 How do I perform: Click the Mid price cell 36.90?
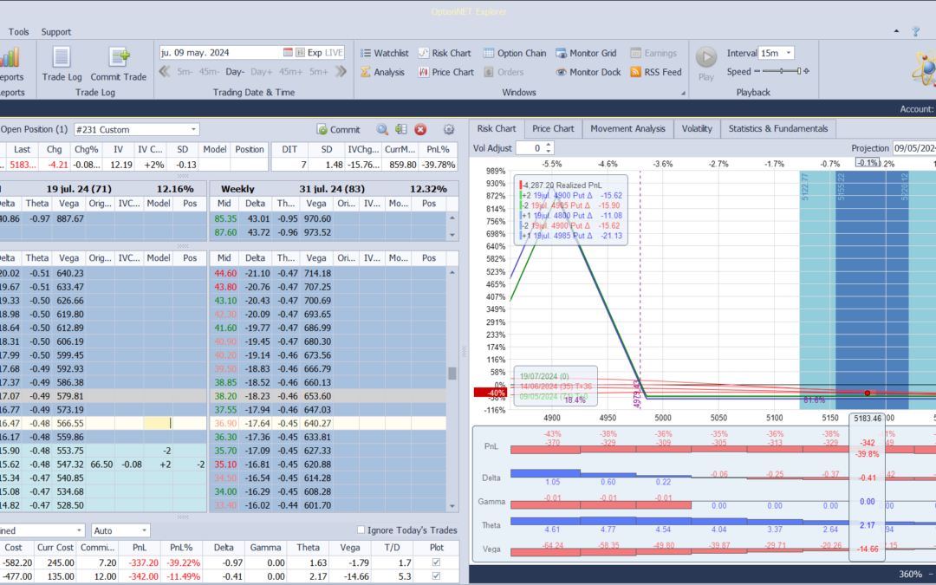[x=225, y=423]
